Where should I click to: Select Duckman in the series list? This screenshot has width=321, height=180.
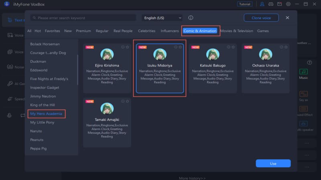click(38, 62)
